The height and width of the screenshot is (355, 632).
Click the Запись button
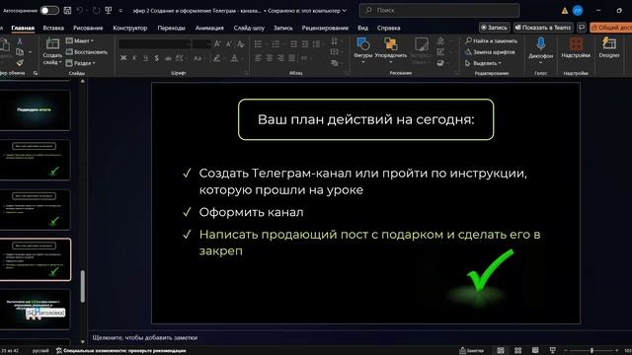click(494, 28)
